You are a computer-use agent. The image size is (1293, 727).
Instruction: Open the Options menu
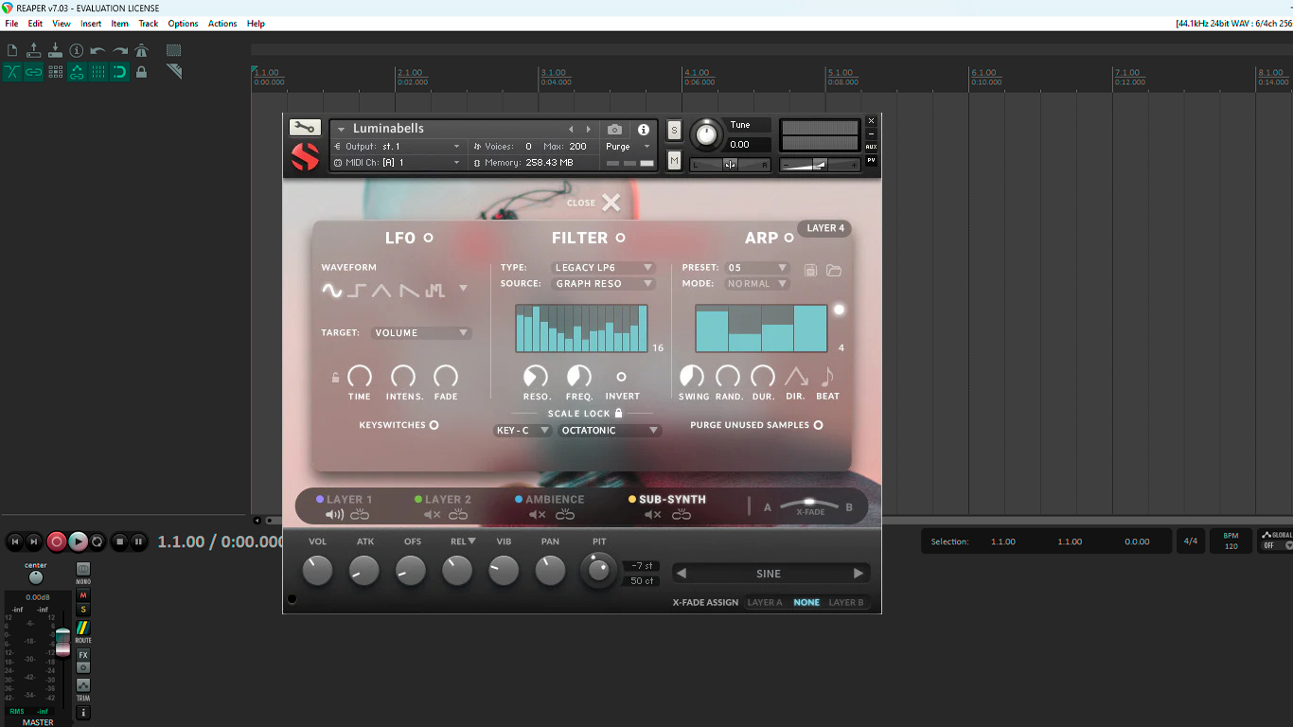pos(183,24)
